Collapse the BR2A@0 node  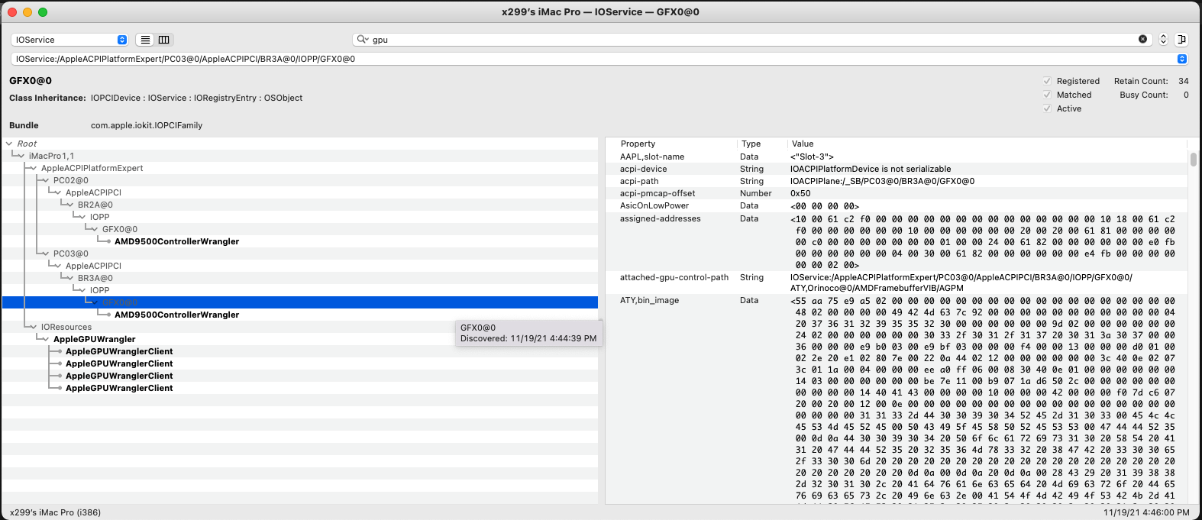pyautogui.click(x=70, y=205)
